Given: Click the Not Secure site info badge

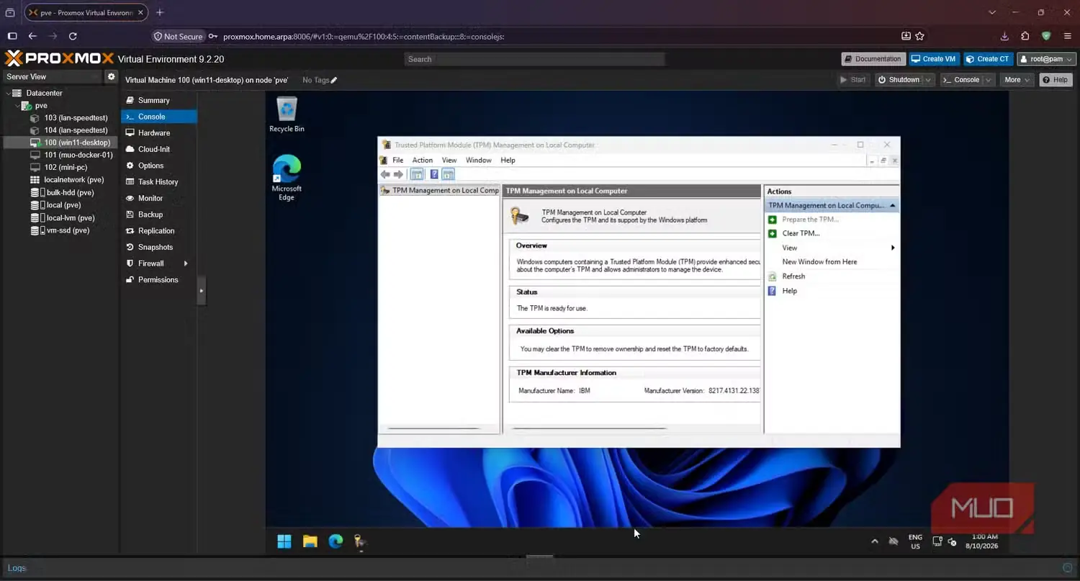Looking at the screenshot, I should [179, 36].
